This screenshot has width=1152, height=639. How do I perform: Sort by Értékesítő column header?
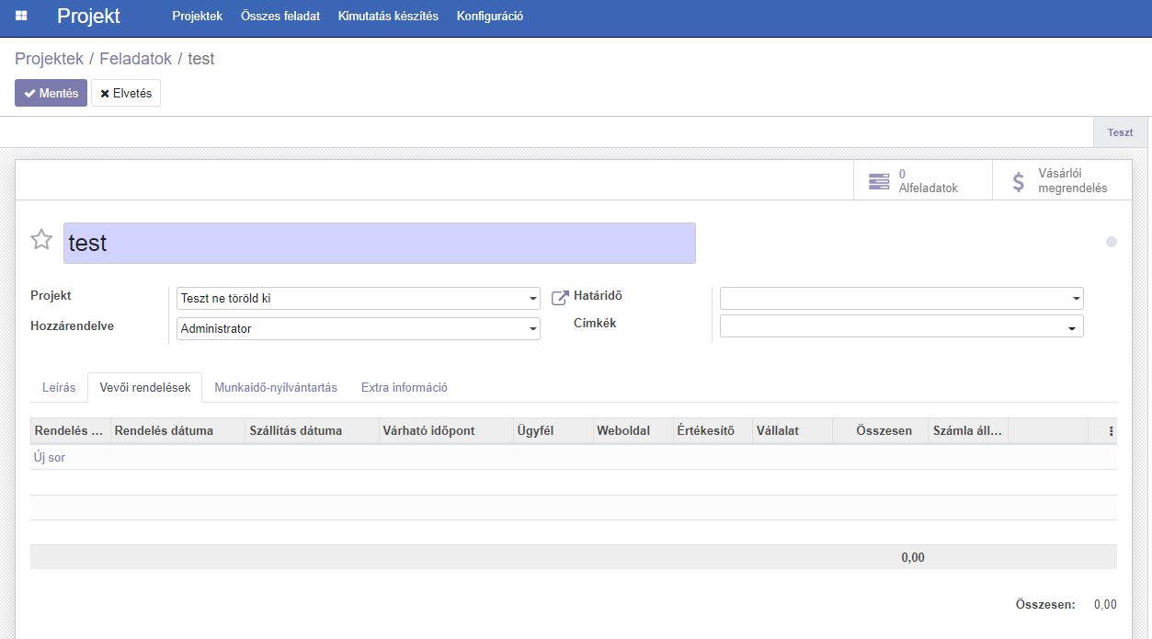(x=713, y=431)
